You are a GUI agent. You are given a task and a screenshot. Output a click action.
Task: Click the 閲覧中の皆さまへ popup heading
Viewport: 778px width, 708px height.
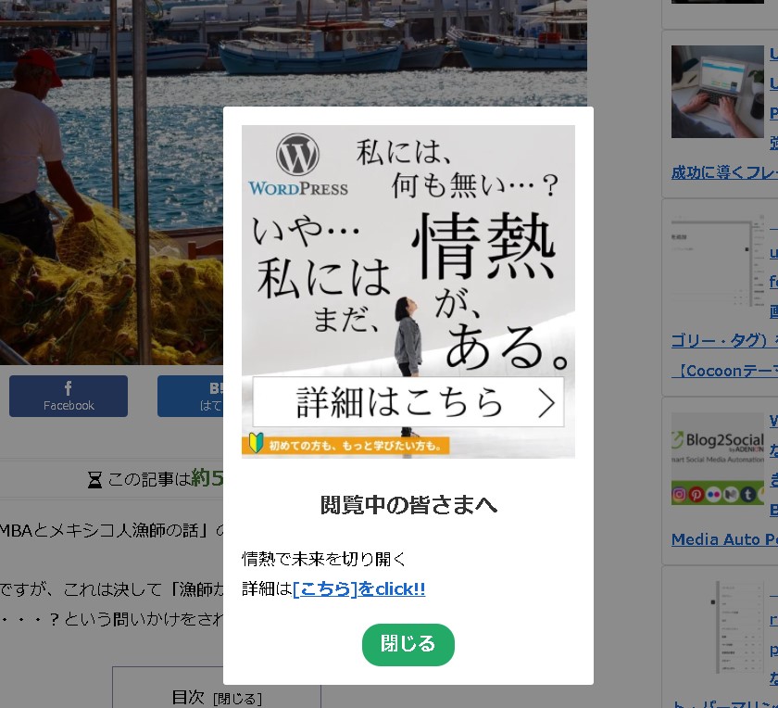click(x=408, y=505)
